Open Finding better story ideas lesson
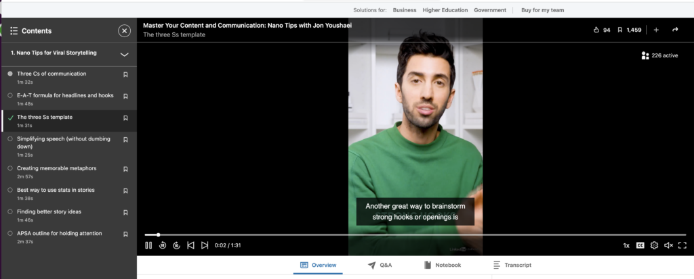The image size is (694, 279). [49, 211]
